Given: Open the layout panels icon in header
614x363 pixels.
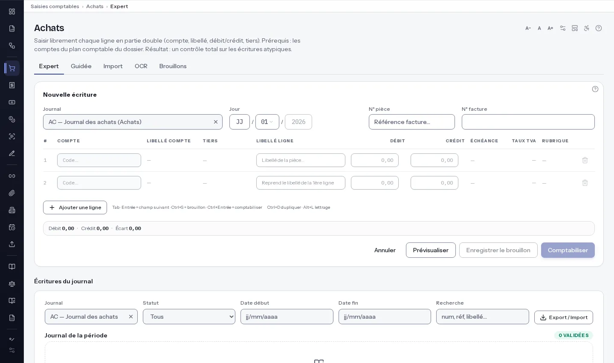Looking at the screenshot, I should (x=575, y=28).
